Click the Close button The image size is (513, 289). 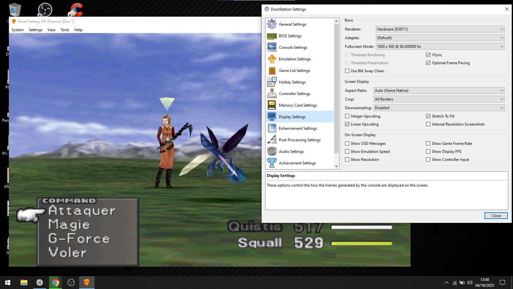coord(496,216)
